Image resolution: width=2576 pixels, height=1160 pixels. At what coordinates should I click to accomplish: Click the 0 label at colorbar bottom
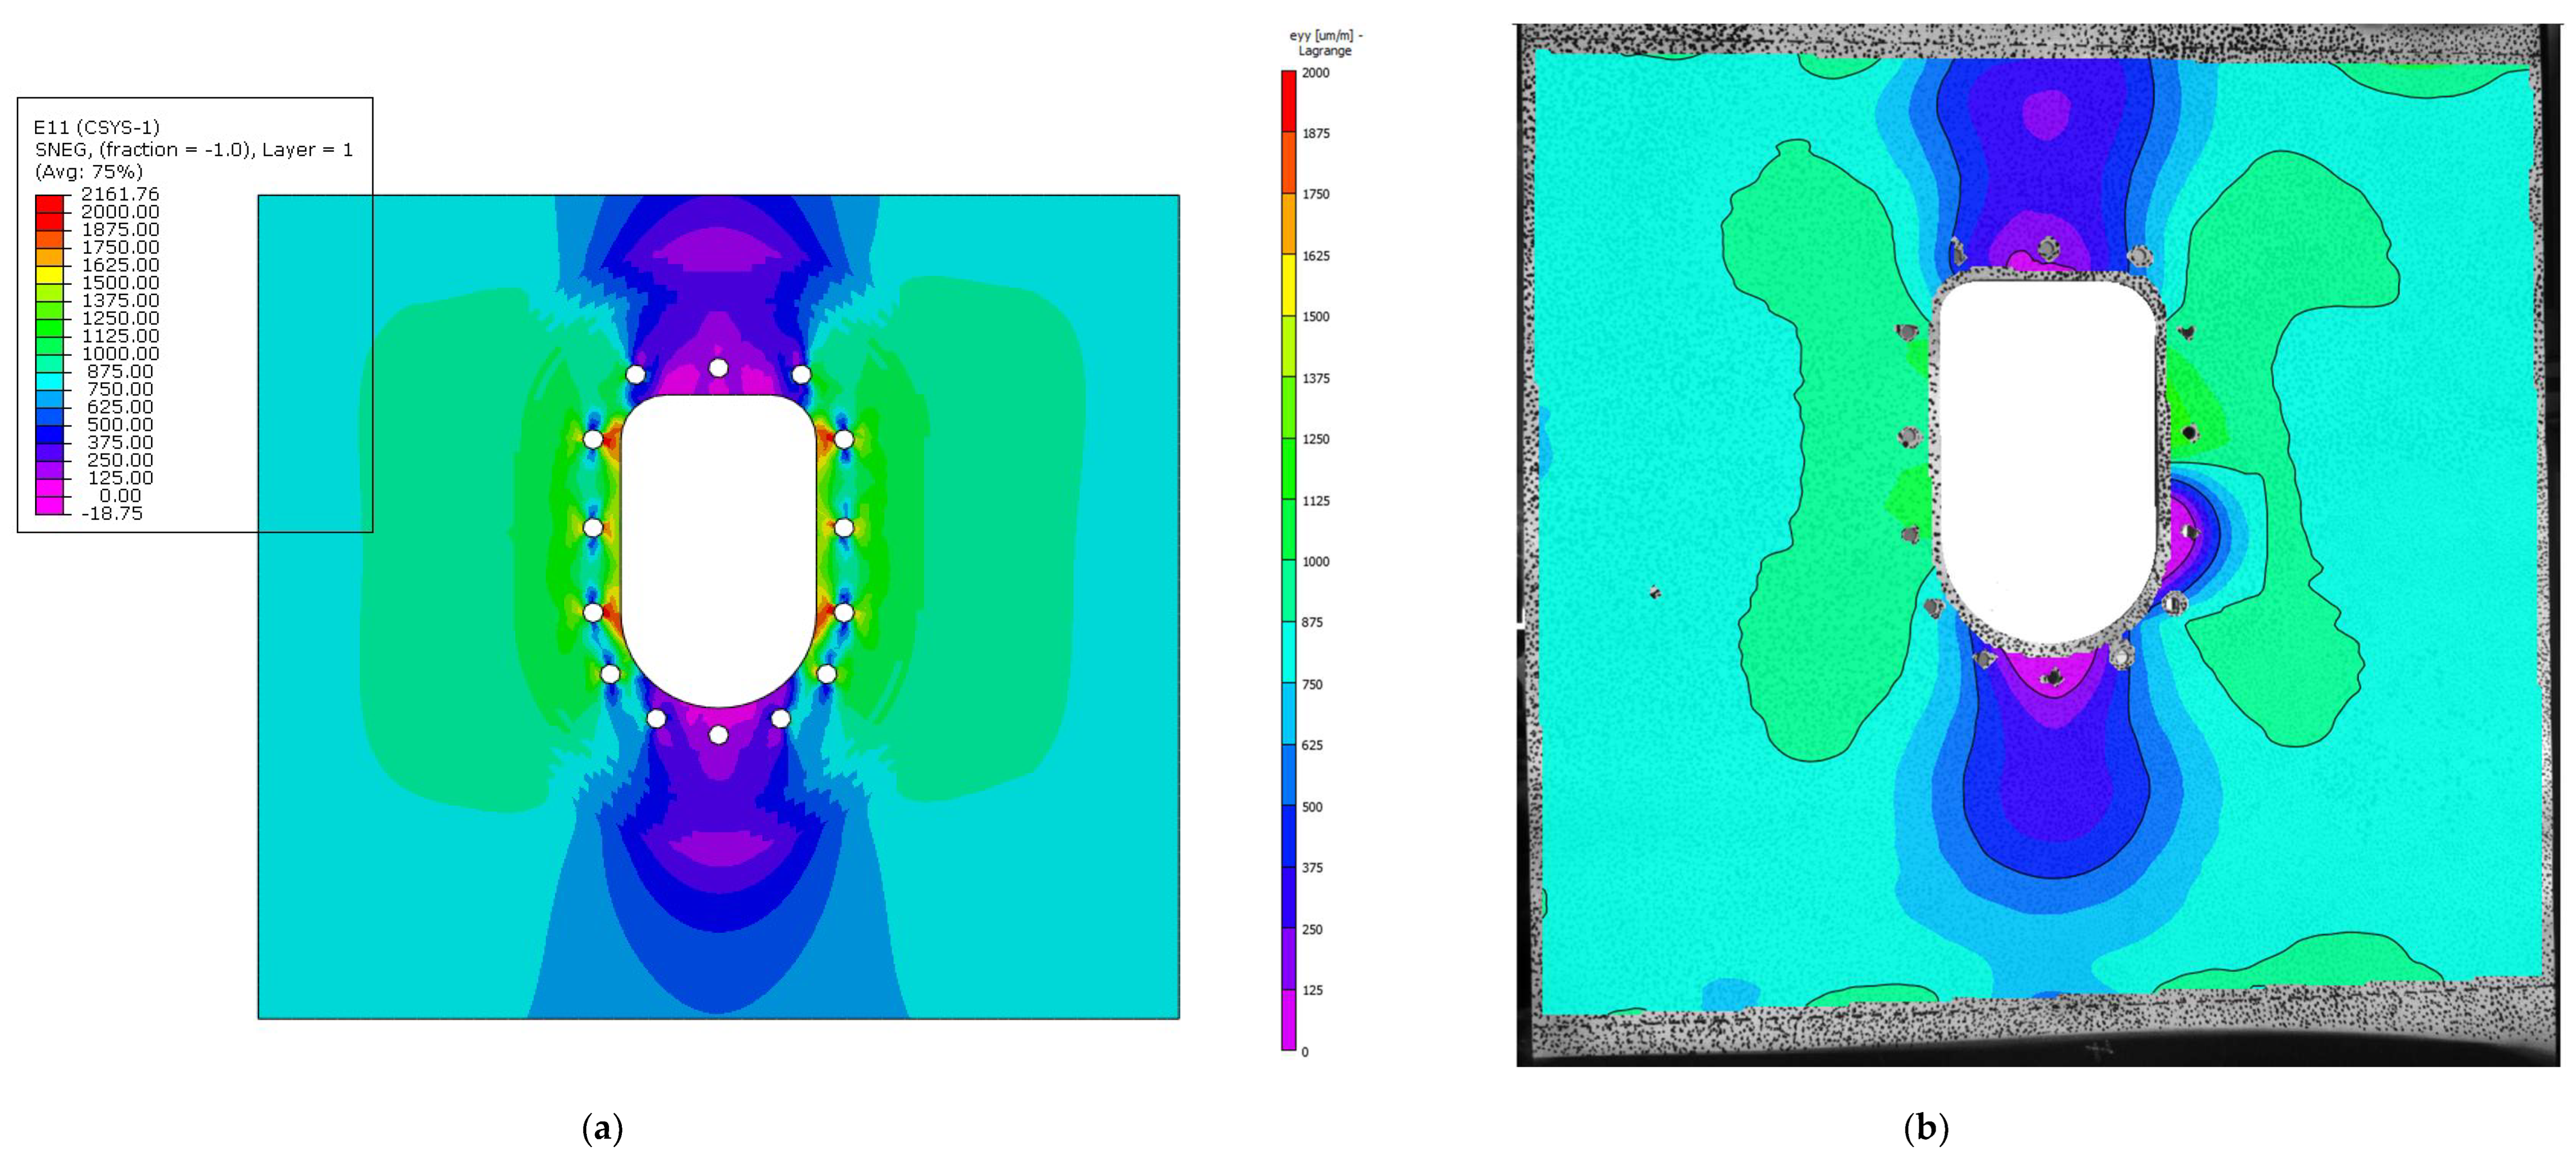[x=1305, y=1052]
